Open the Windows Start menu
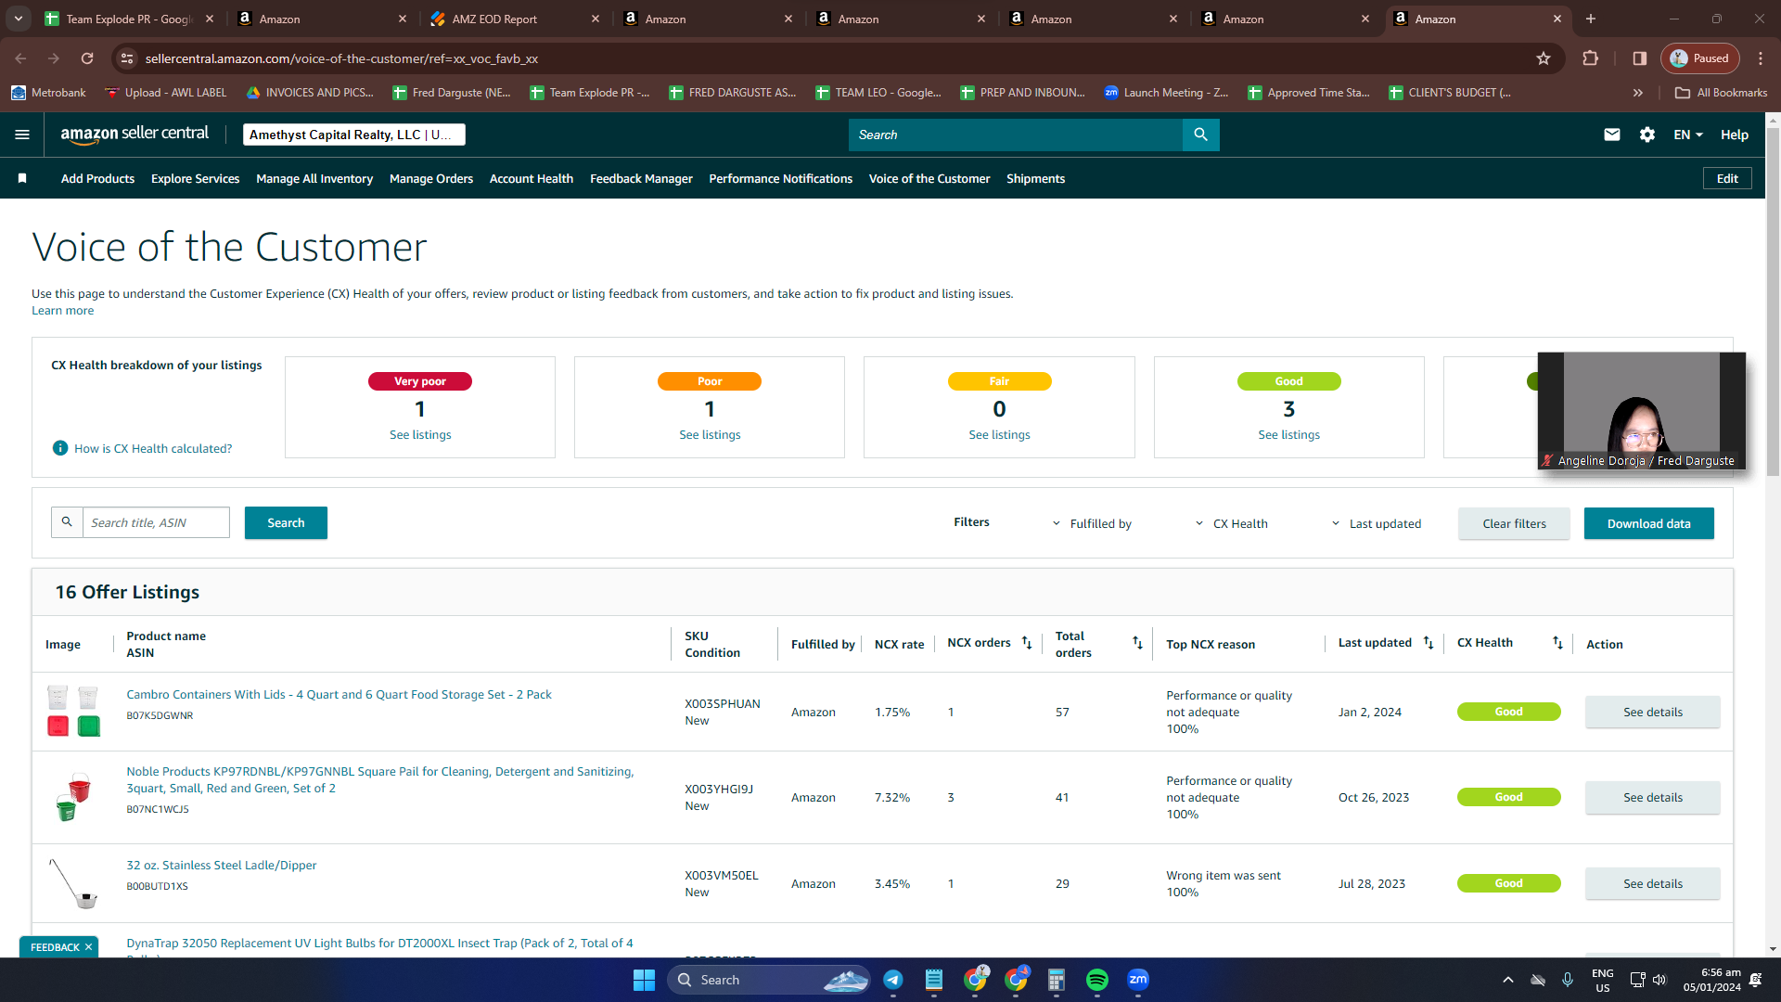The image size is (1781, 1002). coord(644,980)
